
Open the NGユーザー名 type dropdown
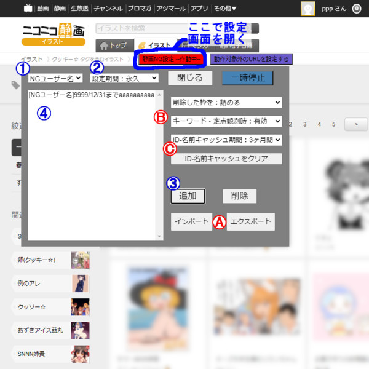coord(55,78)
